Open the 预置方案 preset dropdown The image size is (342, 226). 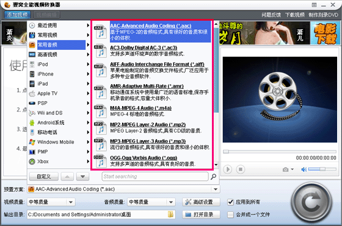(123, 189)
